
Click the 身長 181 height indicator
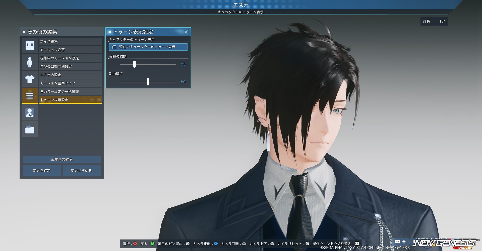[x=434, y=21]
